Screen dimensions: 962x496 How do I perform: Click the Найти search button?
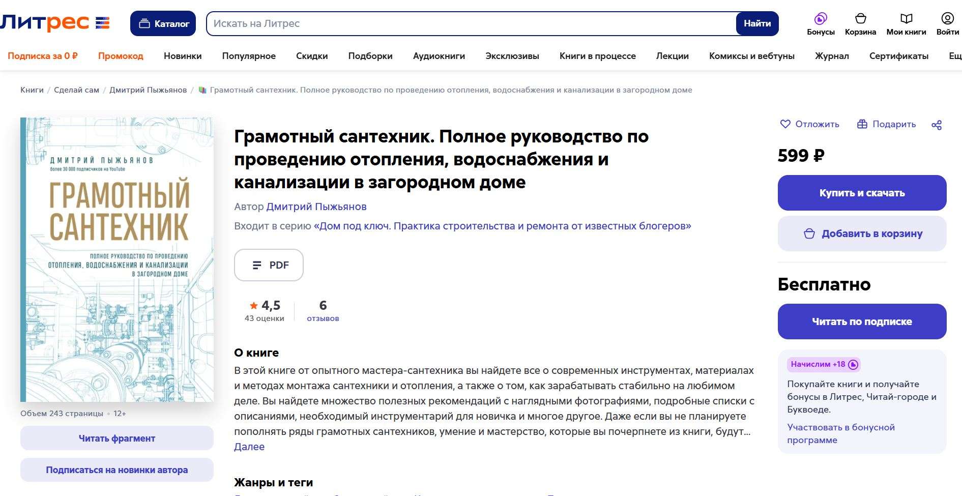(757, 23)
